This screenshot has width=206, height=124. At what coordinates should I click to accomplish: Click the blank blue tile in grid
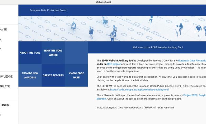76,53
